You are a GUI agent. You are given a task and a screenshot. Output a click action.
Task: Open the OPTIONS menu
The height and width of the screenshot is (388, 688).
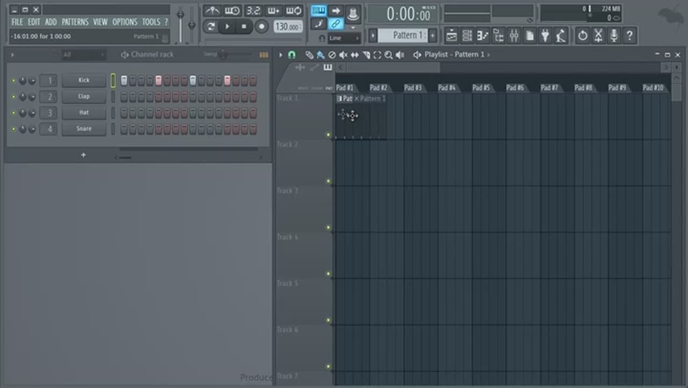(125, 22)
